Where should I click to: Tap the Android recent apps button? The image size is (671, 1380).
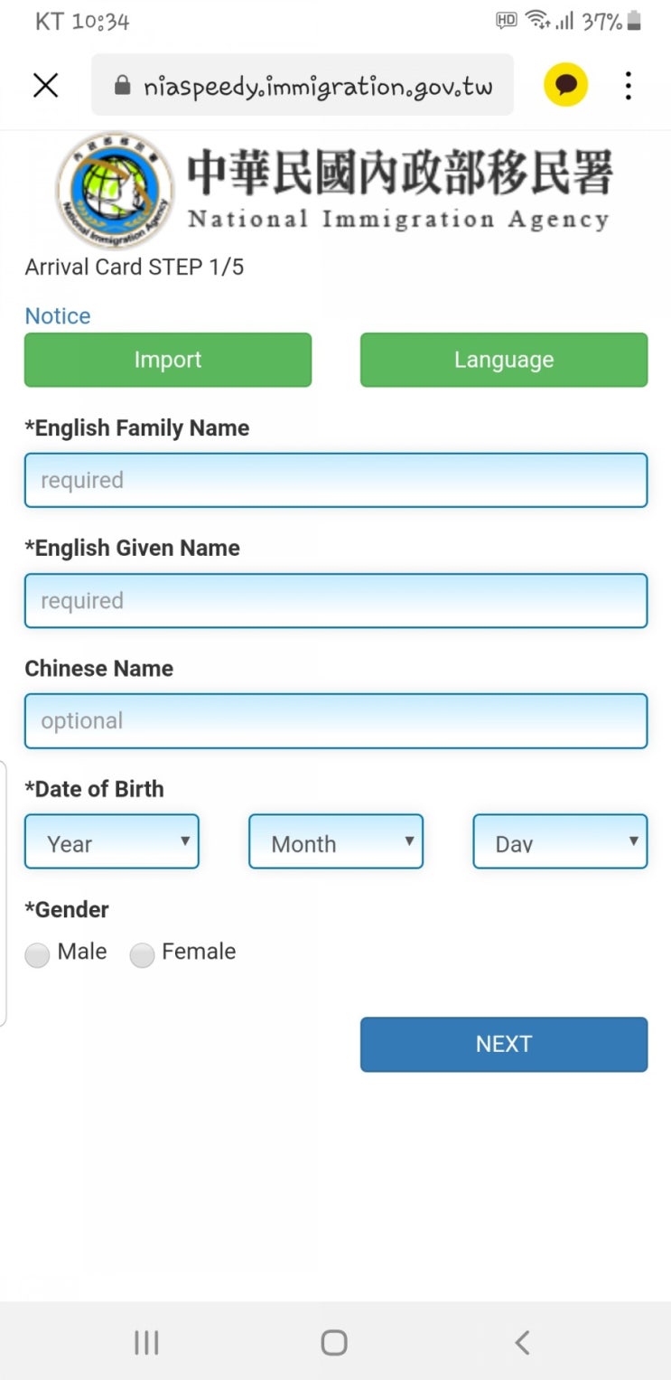146,1343
